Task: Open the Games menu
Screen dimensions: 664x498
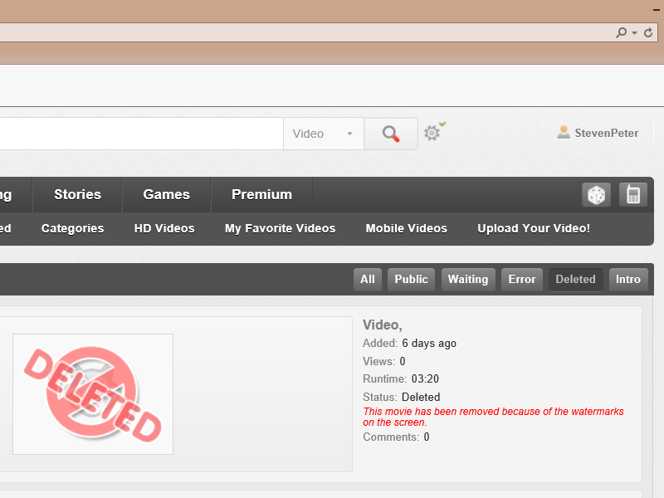Action: (x=167, y=194)
